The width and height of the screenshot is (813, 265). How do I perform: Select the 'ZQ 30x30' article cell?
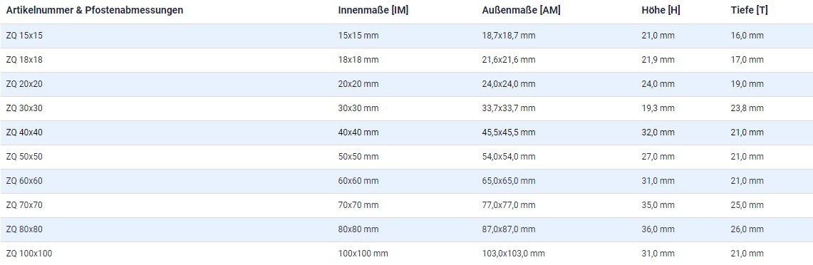tap(24, 108)
